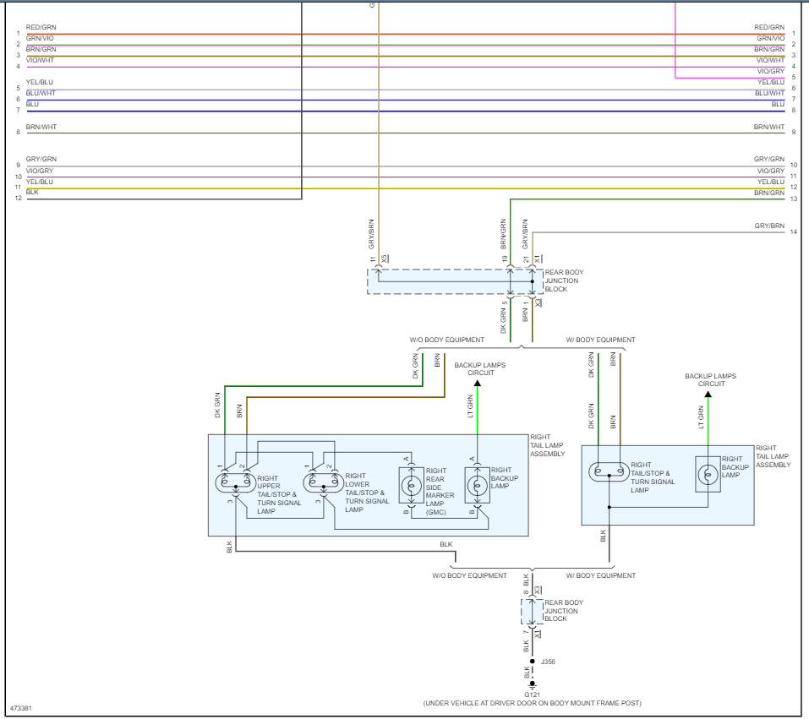Click the right backup lamps circuit arrow
This screenshot has width=809, height=719.
[x=708, y=395]
